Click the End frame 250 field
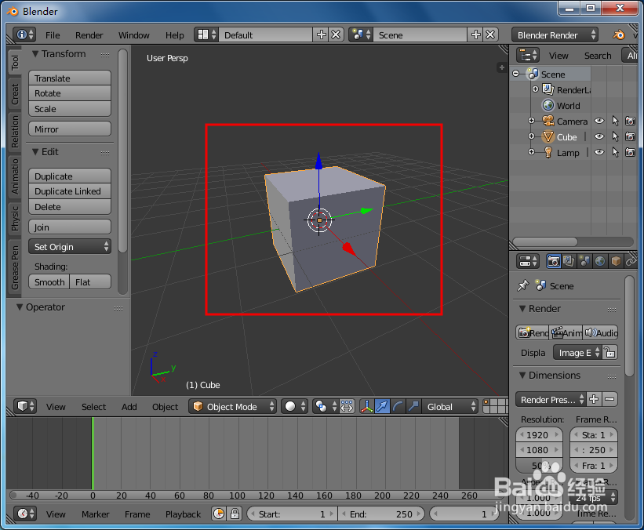The width and height of the screenshot is (644, 530). coord(381,514)
